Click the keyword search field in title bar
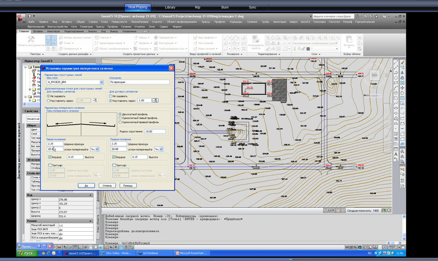The height and width of the screenshot is (261, 438). [x=333, y=16]
